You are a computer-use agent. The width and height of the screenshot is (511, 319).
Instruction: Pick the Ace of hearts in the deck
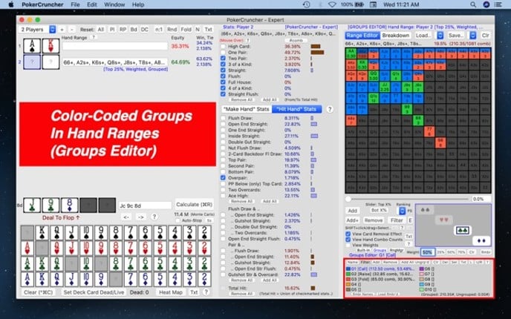27,249
